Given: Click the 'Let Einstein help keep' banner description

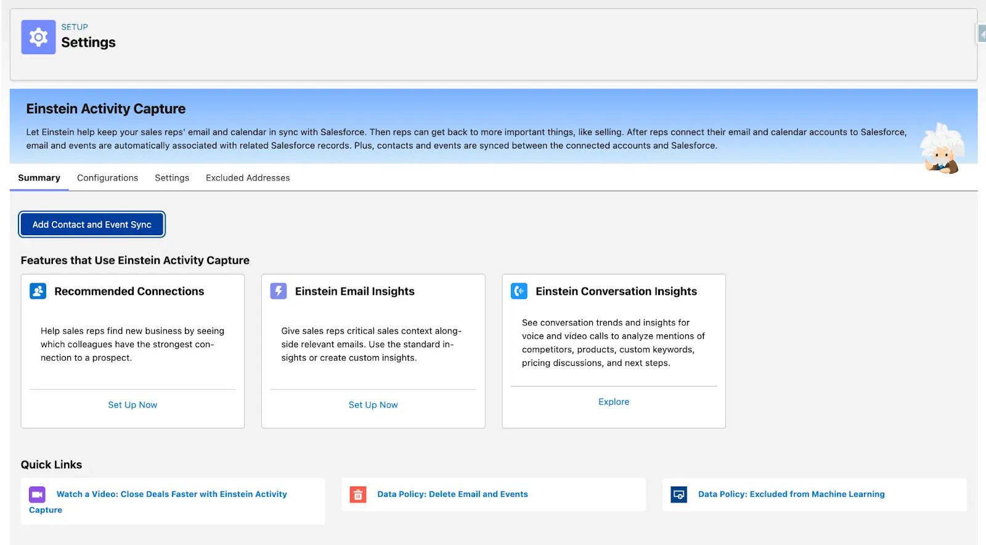Looking at the screenshot, I should [x=467, y=139].
